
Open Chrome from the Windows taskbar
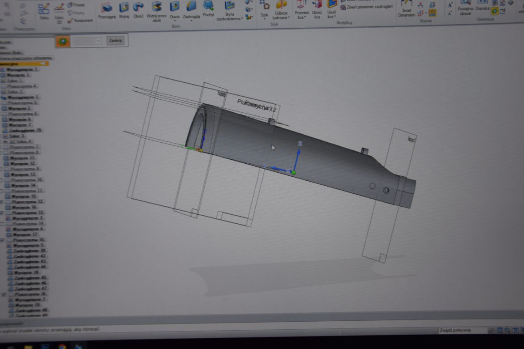pos(62,346)
